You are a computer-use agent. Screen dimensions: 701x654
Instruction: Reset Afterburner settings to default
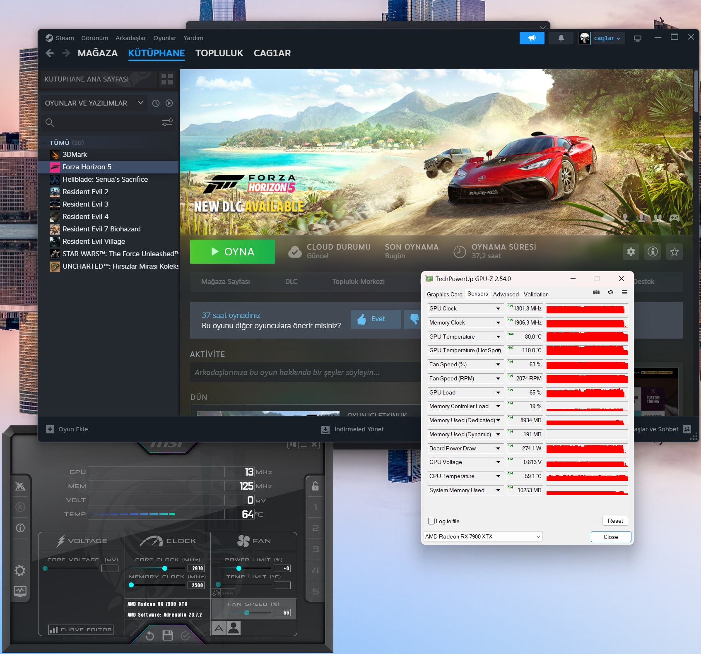pos(150,636)
